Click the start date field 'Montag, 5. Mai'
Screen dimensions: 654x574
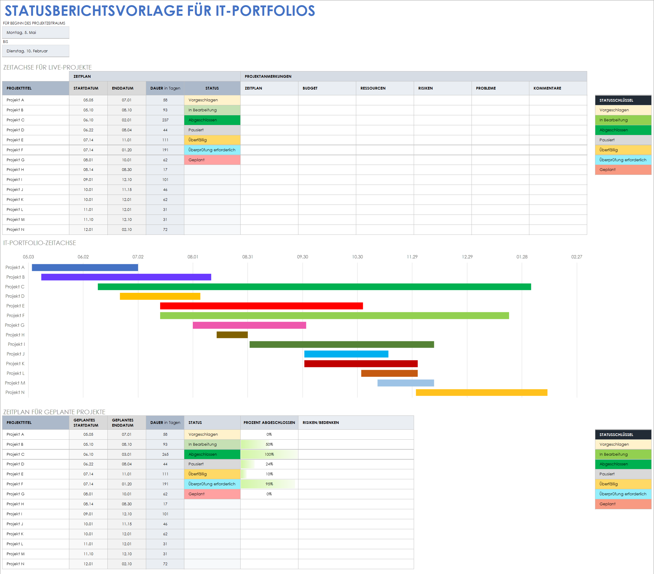35,32
